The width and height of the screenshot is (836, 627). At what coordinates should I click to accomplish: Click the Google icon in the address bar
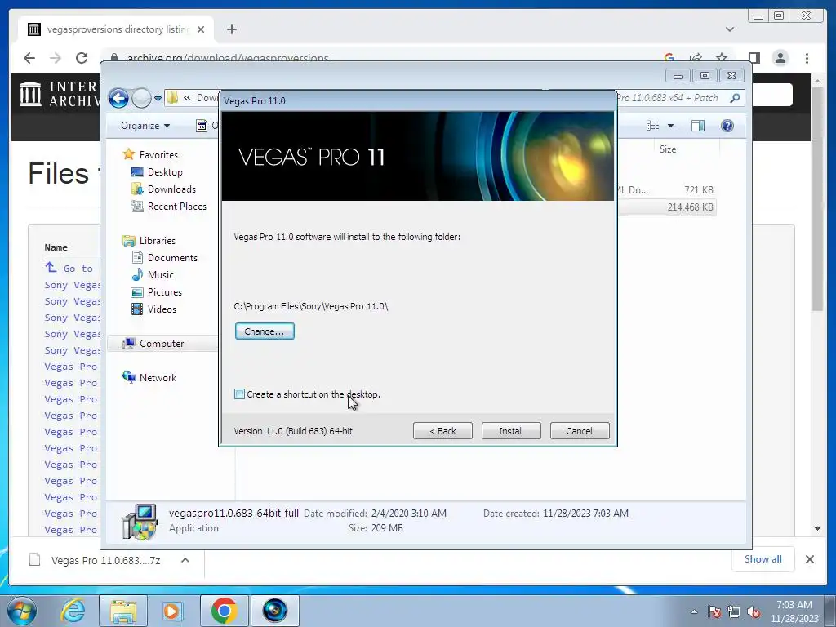pos(669,58)
